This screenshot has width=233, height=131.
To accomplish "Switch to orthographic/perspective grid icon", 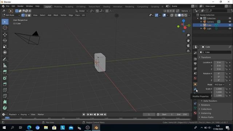I will point(188,51).
